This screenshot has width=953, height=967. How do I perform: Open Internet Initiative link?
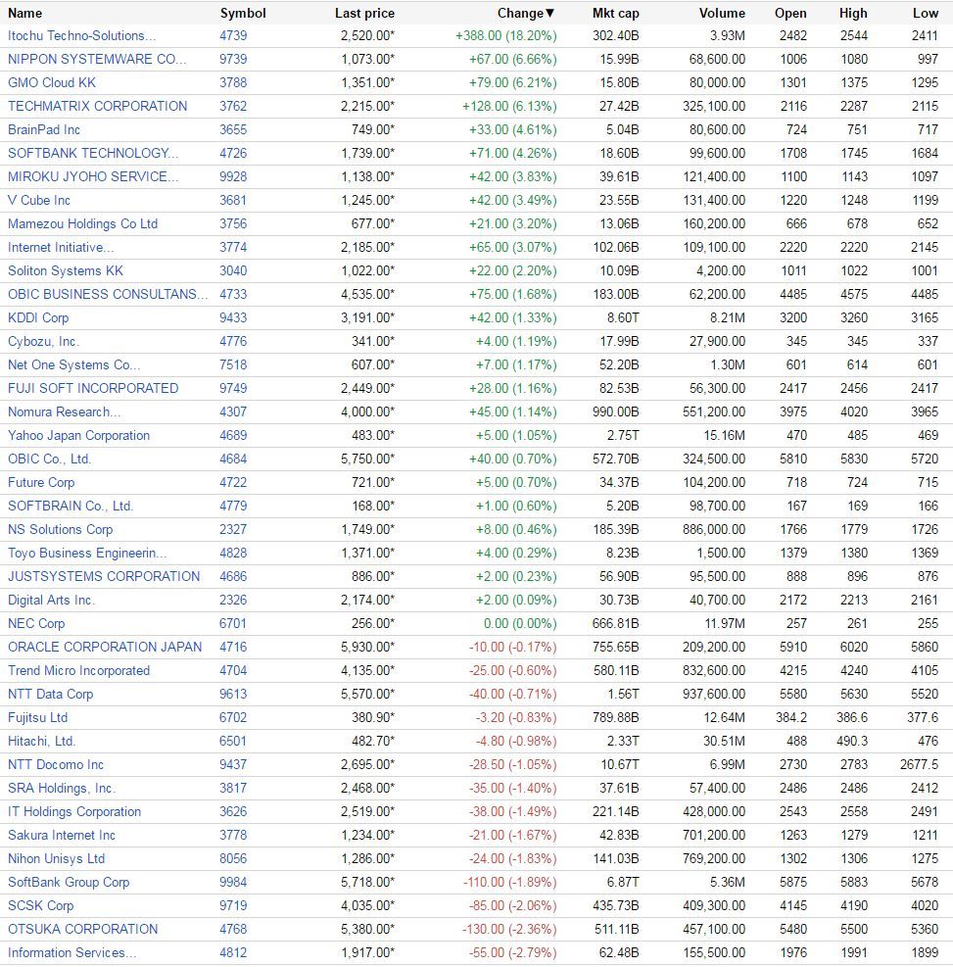click(x=61, y=247)
